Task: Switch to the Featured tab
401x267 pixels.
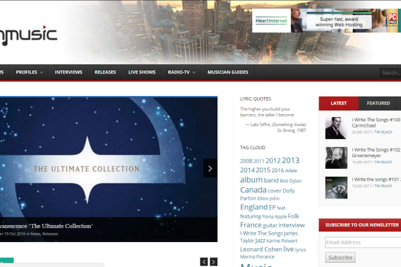Action: [x=378, y=103]
